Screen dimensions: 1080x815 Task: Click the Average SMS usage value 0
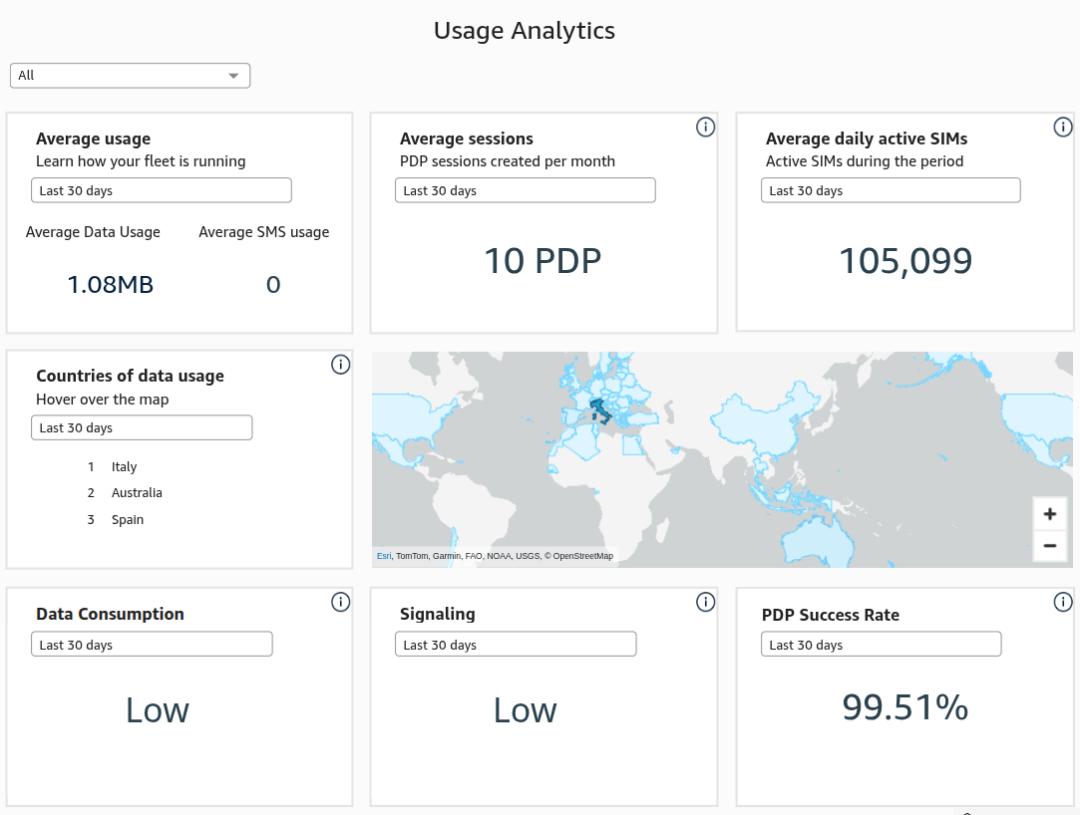pos(273,284)
